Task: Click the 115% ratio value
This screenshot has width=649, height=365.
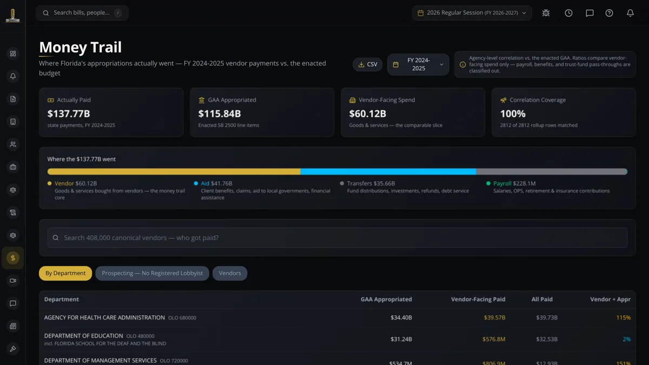Action: (624, 318)
